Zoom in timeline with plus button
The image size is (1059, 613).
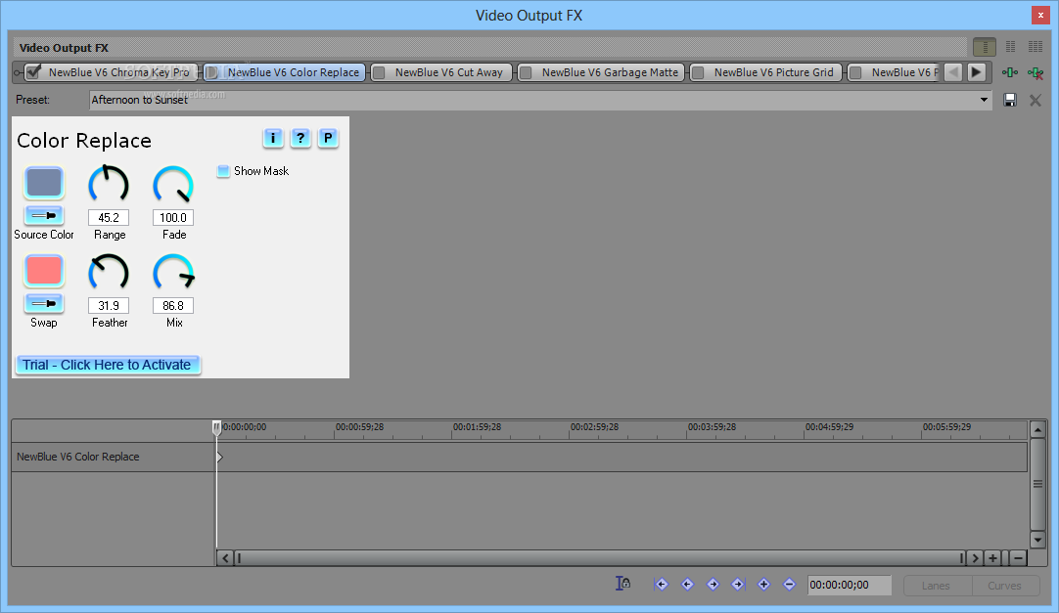click(992, 558)
